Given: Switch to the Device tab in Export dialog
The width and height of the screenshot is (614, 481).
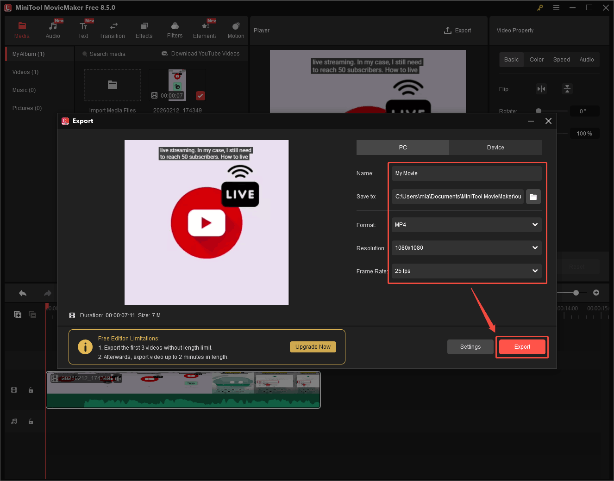Looking at the screenshot, I should point(495,147).
